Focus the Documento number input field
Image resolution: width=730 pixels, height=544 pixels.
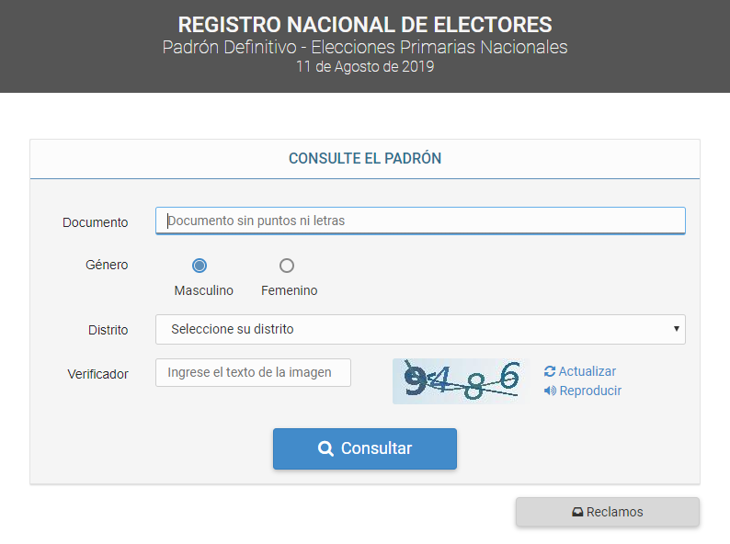pyautogui.click(x=420, y=221)
